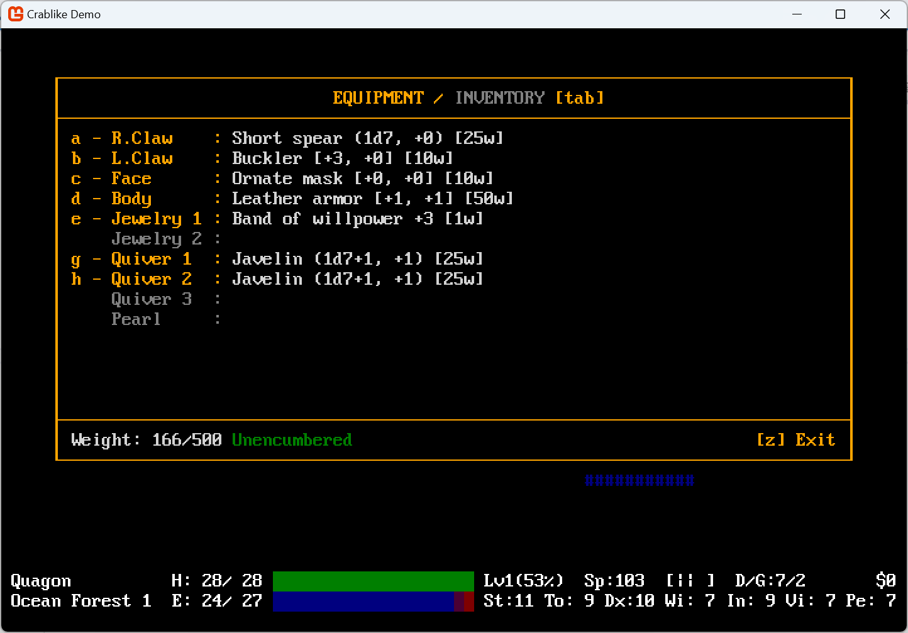Select the Javelin in Quiver 2
The height and width of the screenshot is (633, 908).
click(x=357, y=278)
